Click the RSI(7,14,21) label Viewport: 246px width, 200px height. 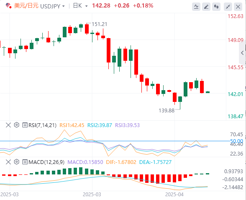(x=42, y=125)
